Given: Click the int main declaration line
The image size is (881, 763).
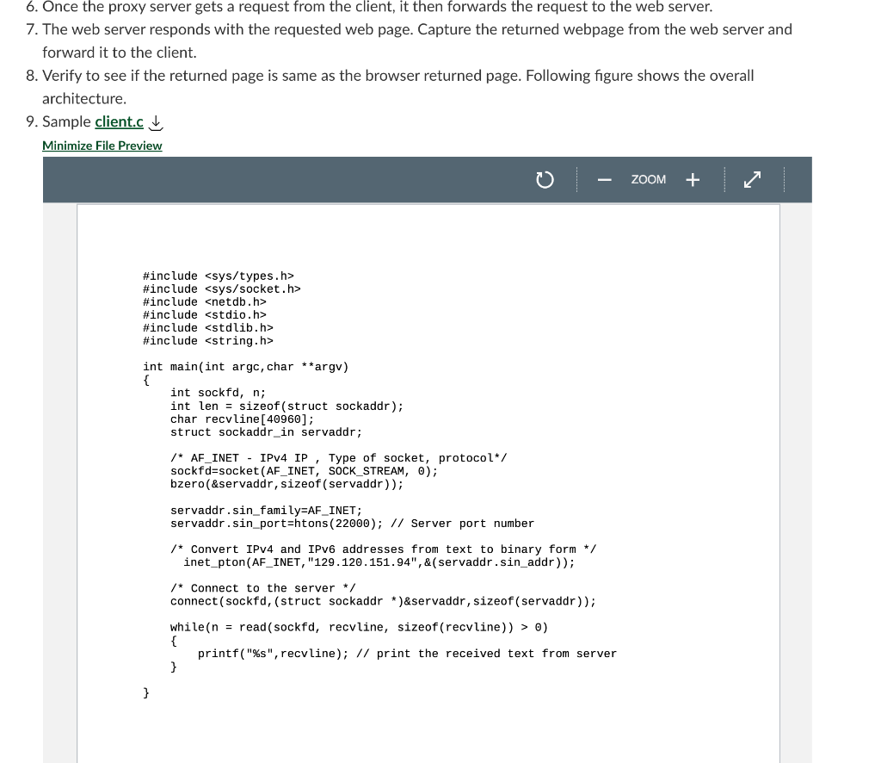Looking at the screenshot, I should tap(245, 366).
